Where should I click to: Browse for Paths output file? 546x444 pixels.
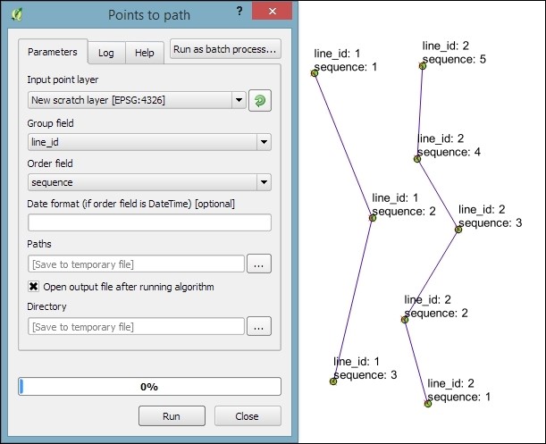259,264
